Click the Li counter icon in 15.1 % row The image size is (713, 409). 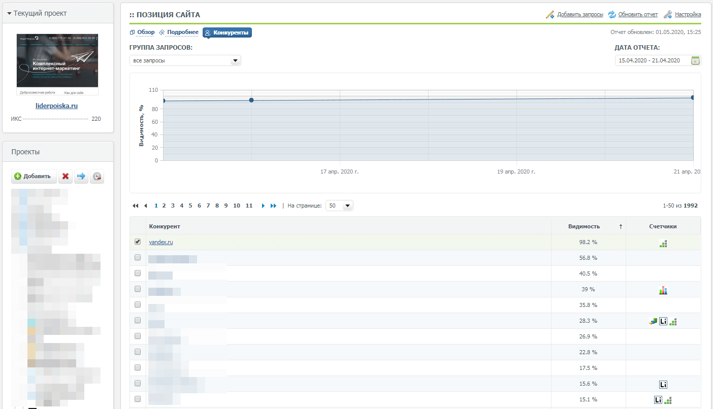tap(658, 400)
